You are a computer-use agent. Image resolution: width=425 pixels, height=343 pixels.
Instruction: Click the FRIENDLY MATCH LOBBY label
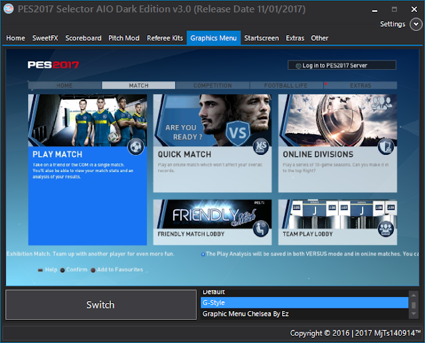[x=191, y=234]
